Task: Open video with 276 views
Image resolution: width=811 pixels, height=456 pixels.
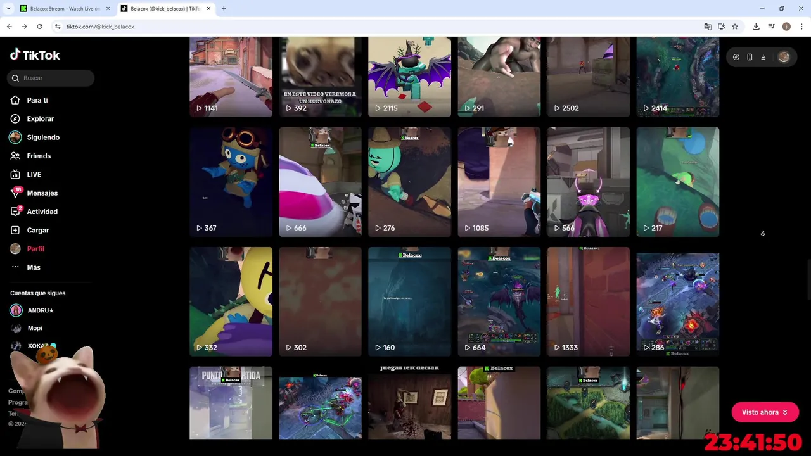Action: pyautogui.click(x=410, y=182)
